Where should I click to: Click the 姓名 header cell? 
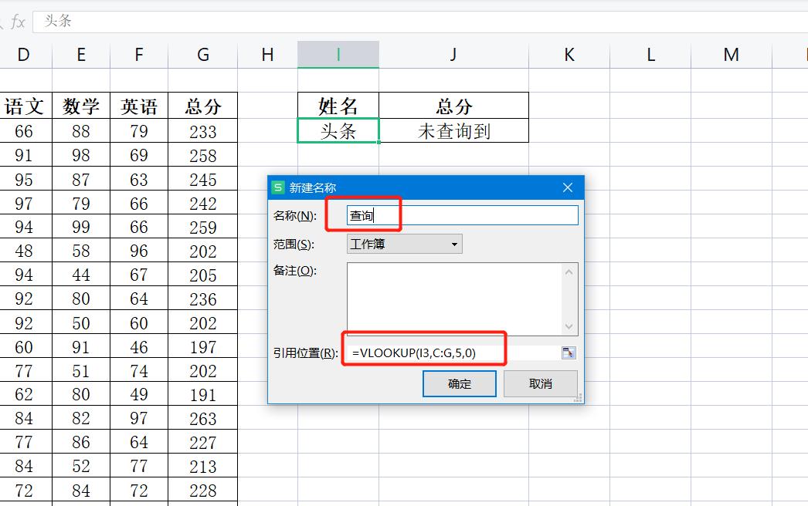(338, 106)
